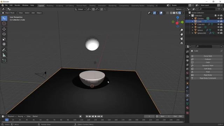Add a Force Field physics

coord(206,56)
